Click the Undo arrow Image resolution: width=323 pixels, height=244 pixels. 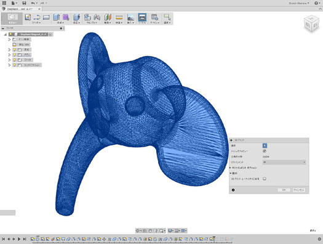(x=34, y=3)
